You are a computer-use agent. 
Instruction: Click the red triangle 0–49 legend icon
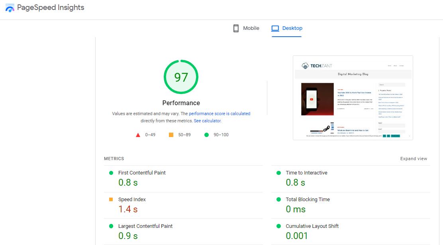point(138,135)
